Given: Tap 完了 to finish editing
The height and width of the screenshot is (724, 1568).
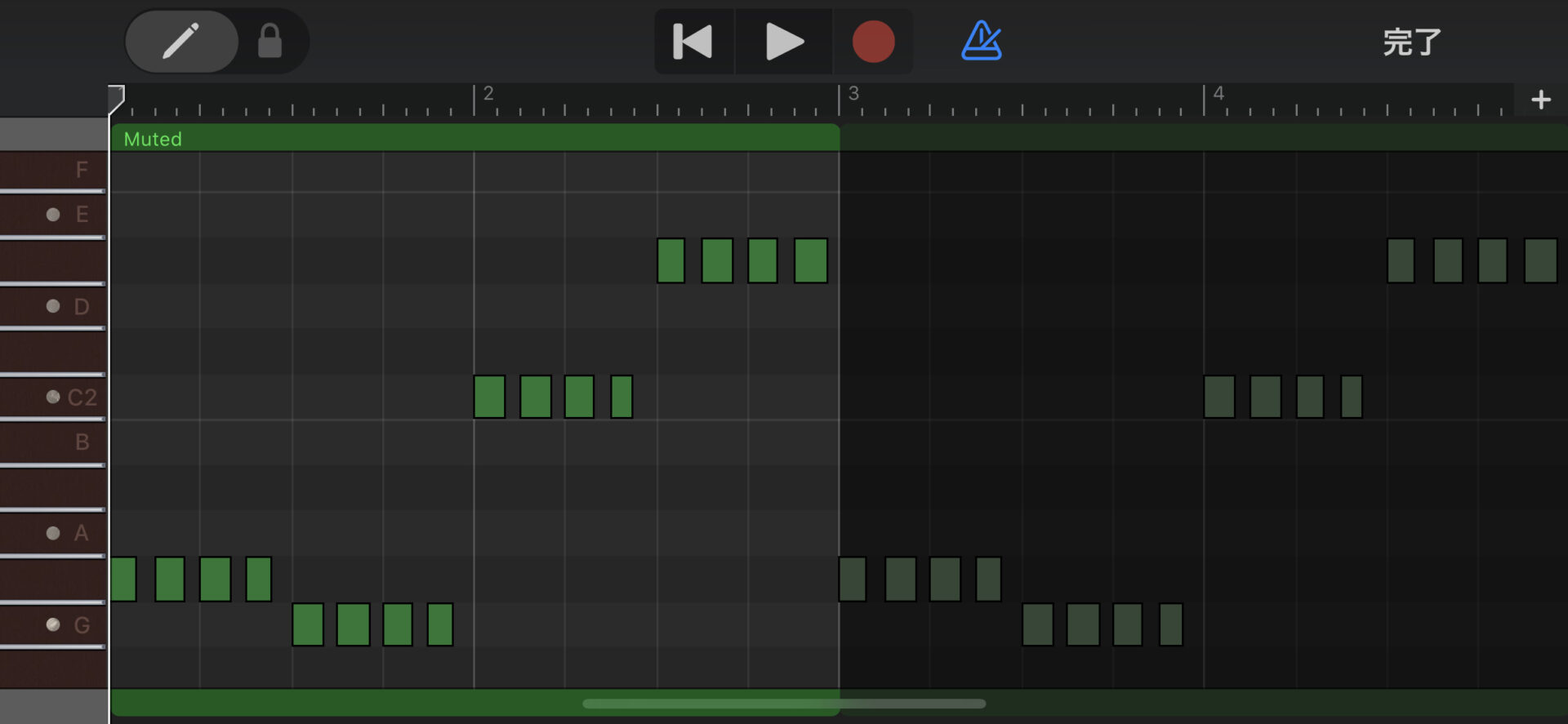Looking at the screenshot, I should point(1412,42).
